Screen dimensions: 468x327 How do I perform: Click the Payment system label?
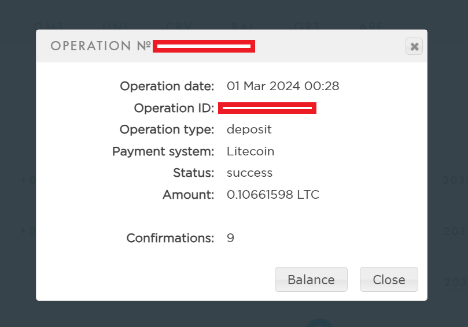[163, 152]
